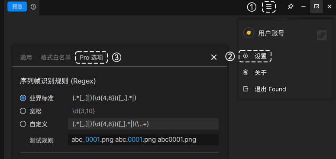
Task: Open 关于 from the menu
Action: [261, 73]
